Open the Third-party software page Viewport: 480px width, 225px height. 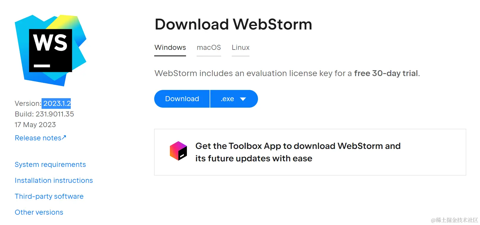49,196
